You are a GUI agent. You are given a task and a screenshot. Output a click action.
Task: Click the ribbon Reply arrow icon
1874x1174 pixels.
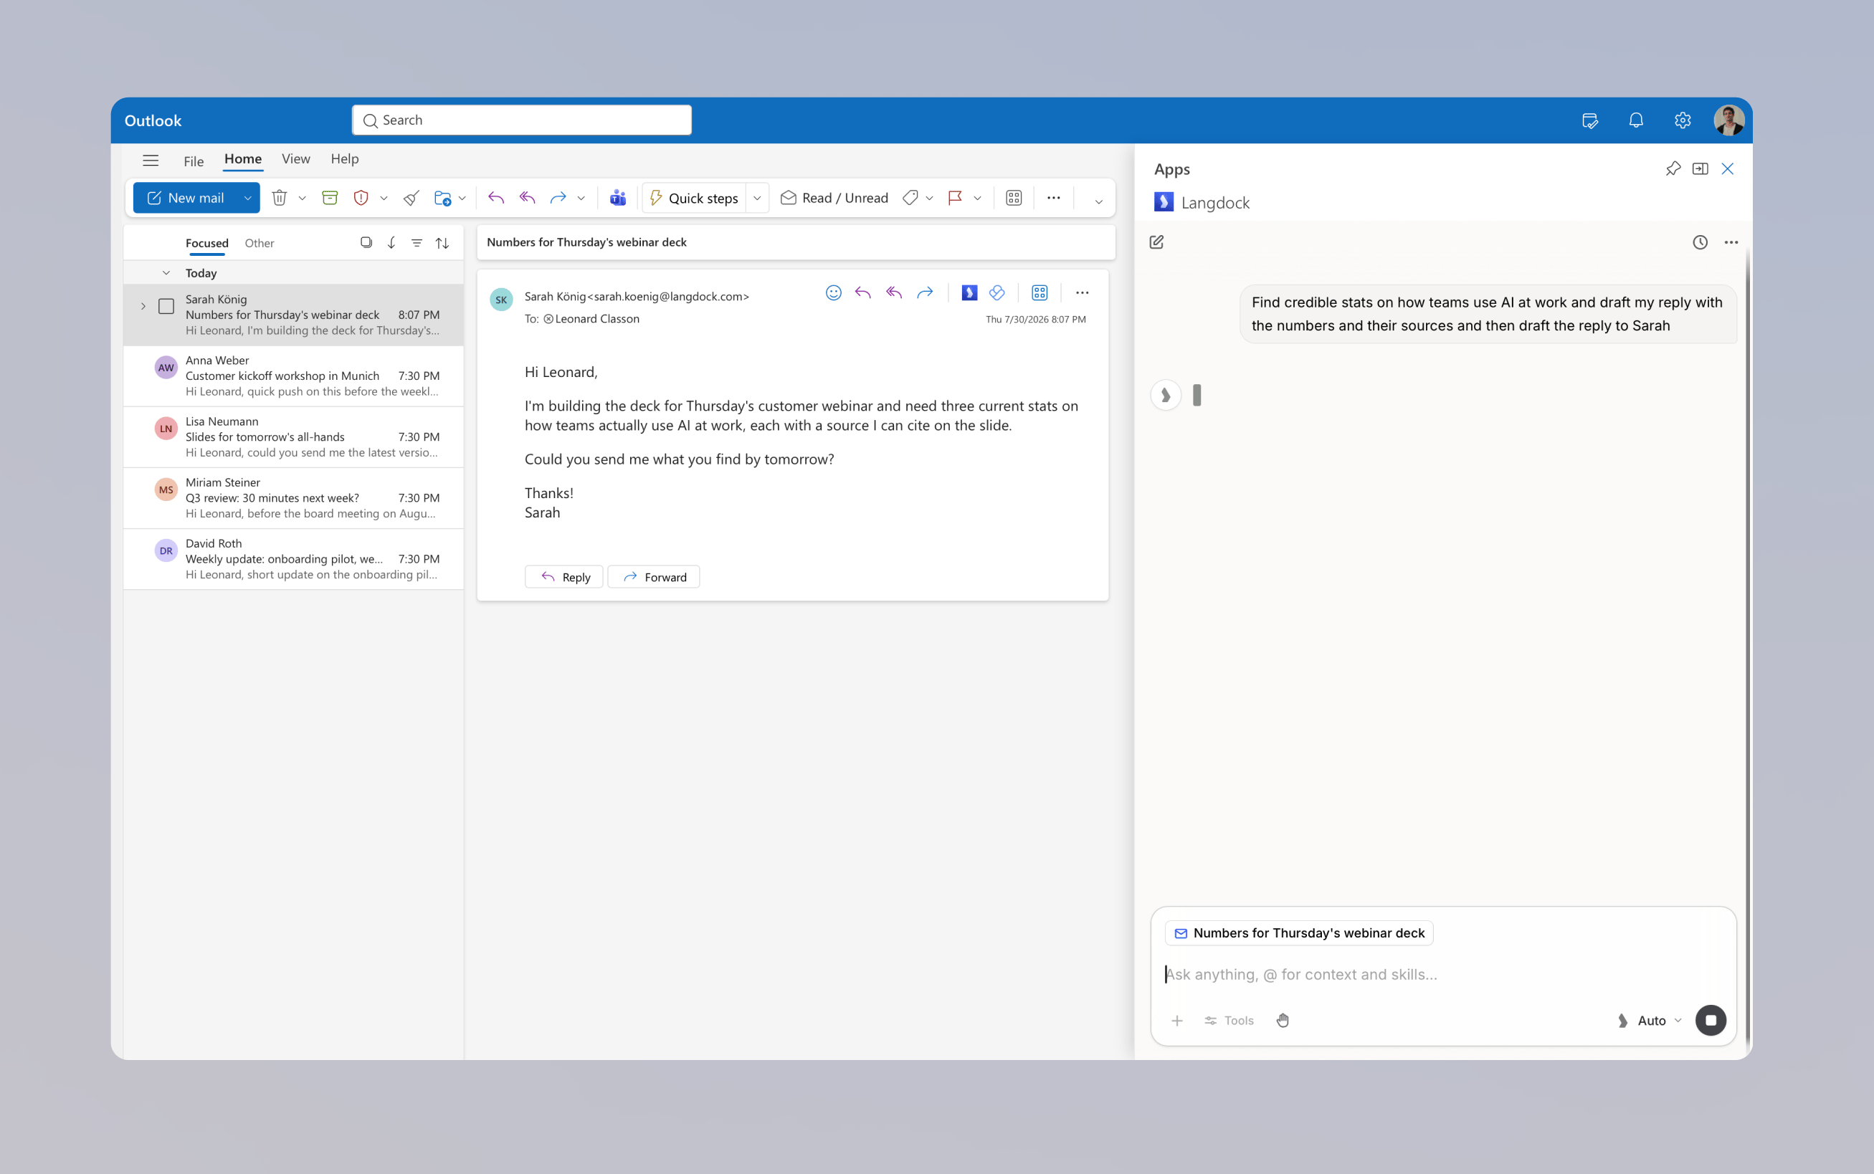[496, 198]
